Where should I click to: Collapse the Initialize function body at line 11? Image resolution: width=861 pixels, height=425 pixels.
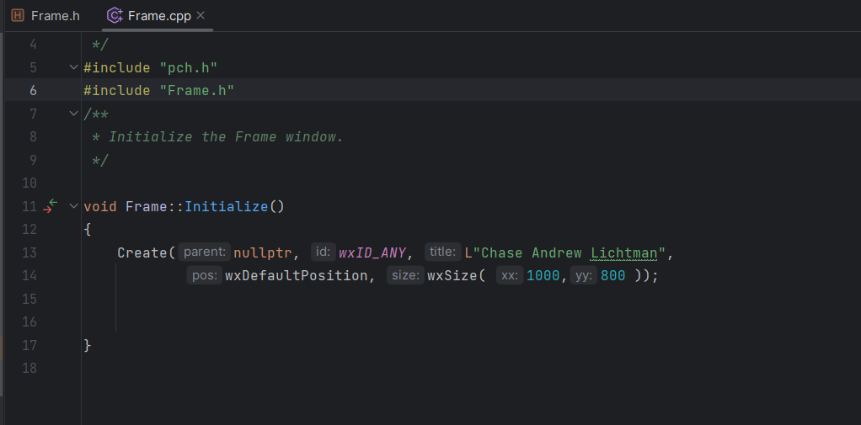coord(74,206)
